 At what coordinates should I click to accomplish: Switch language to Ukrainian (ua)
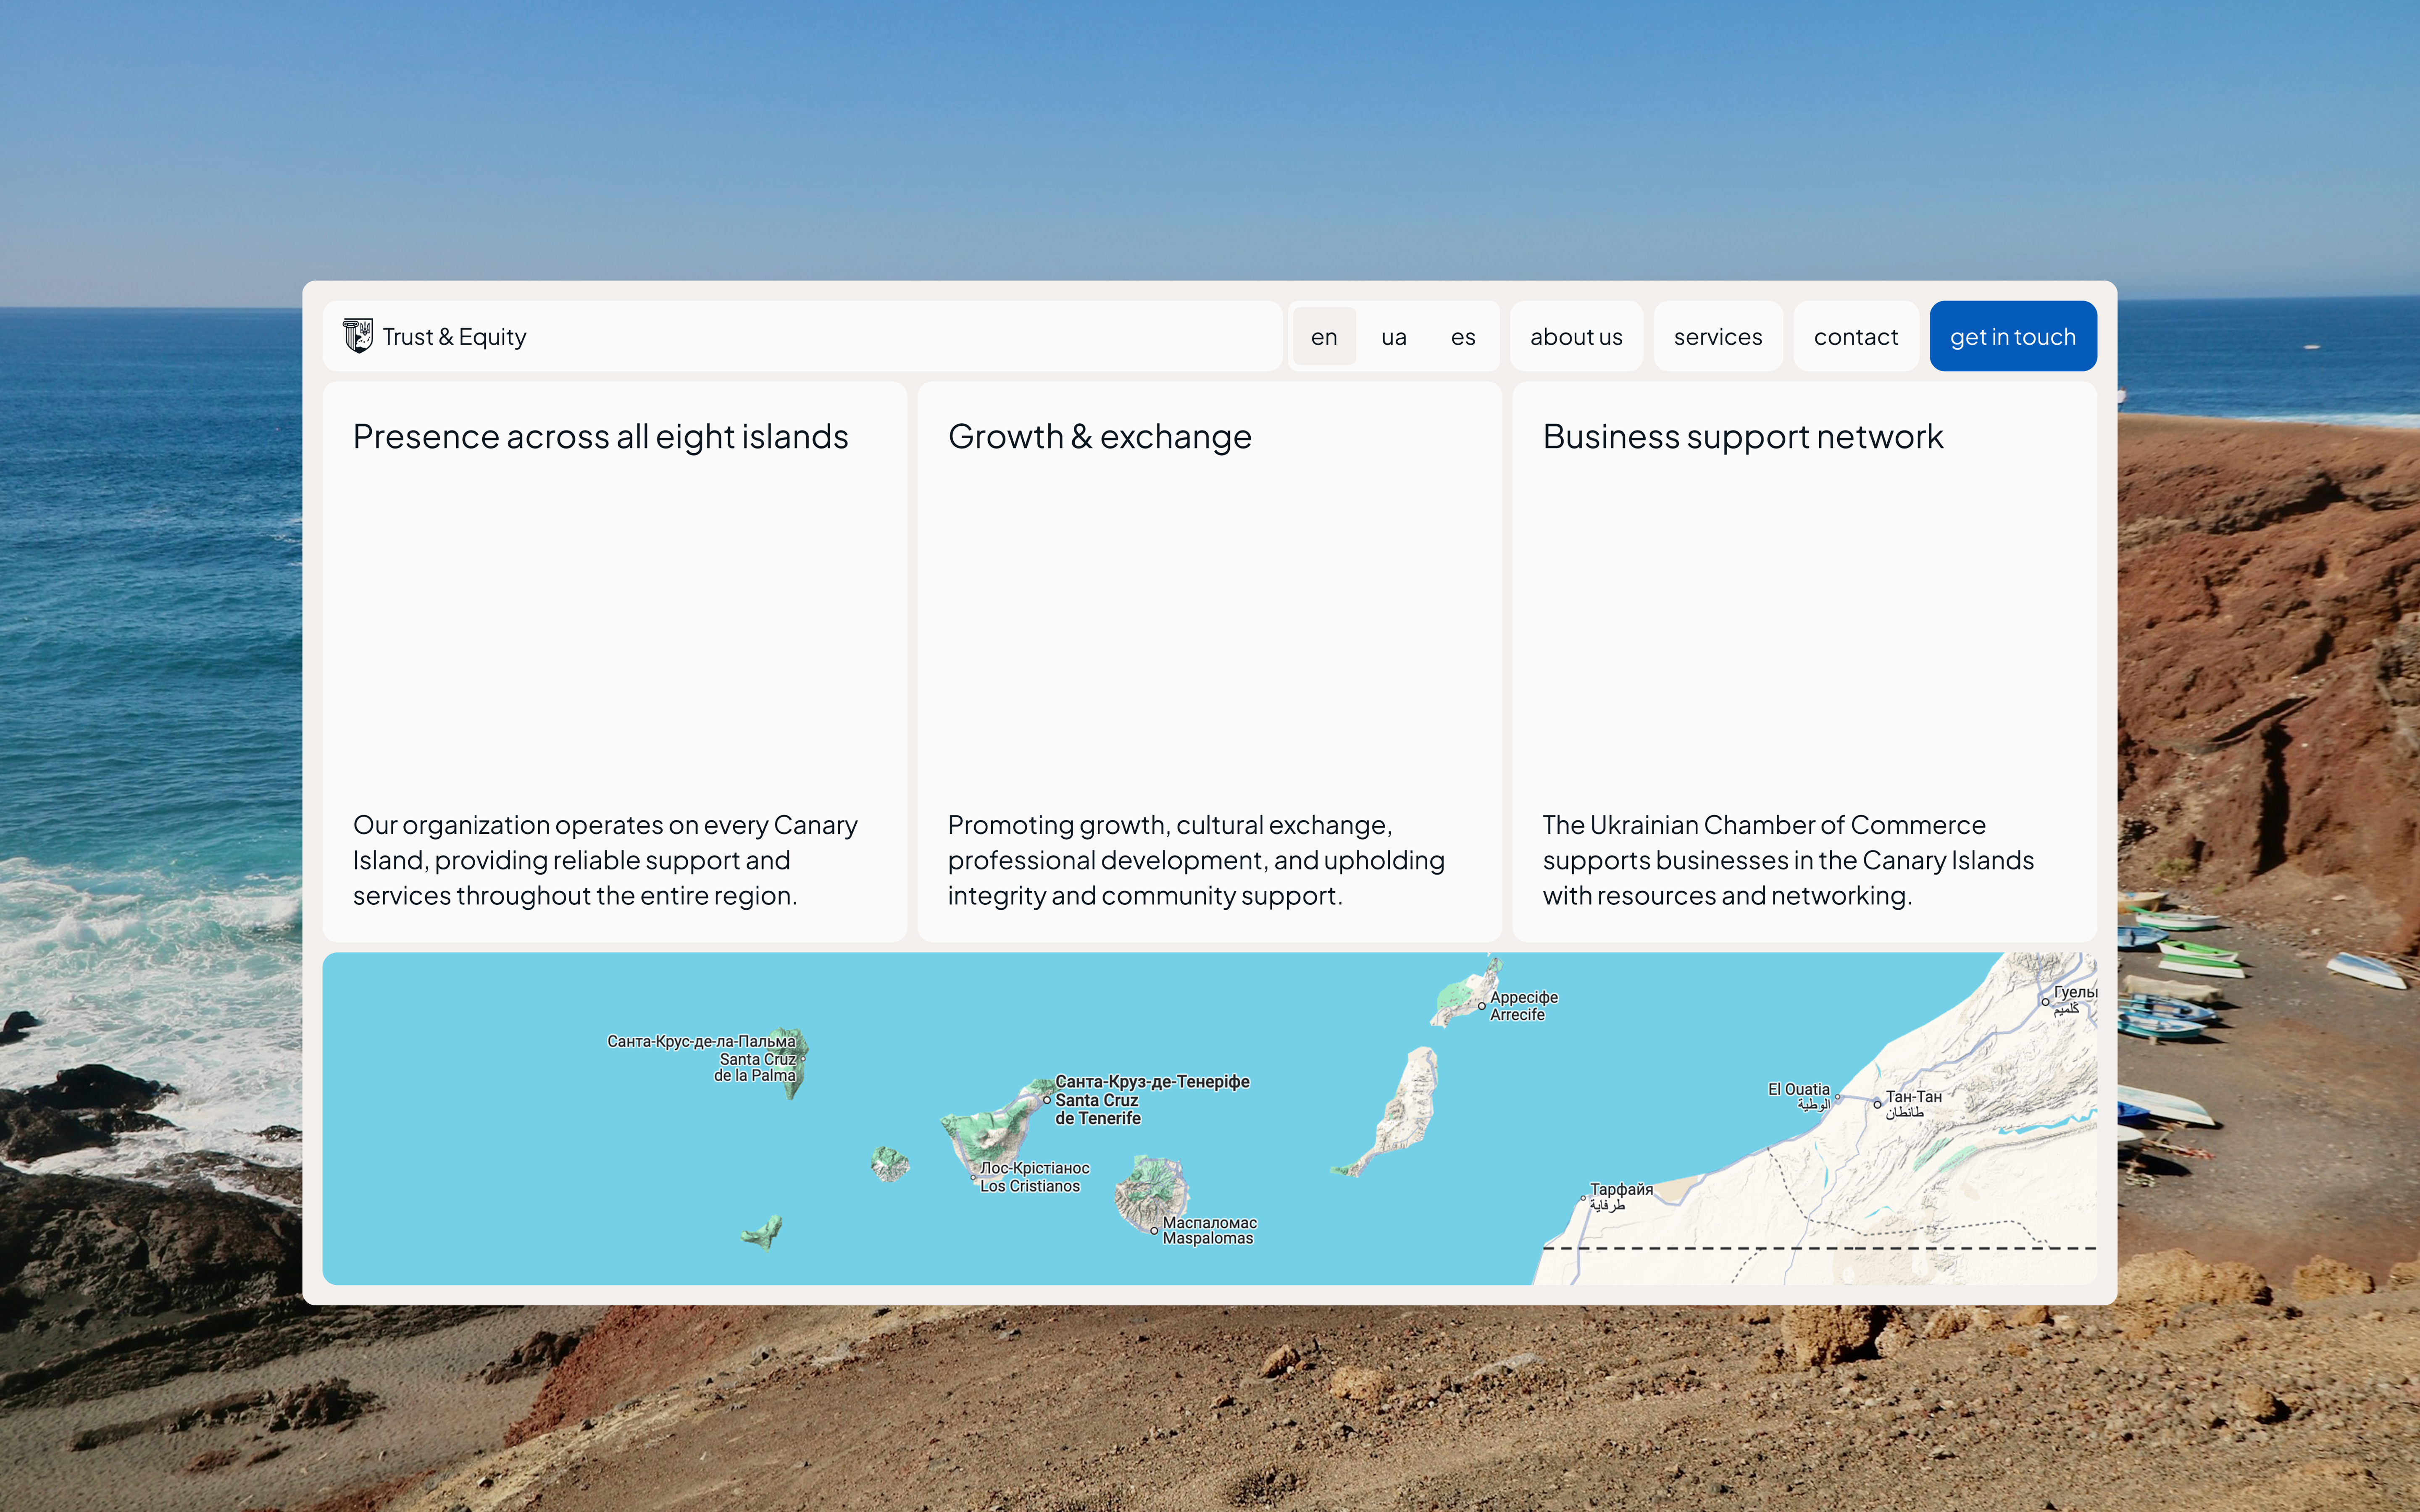pyautogui.click(x=1393, y=337)
